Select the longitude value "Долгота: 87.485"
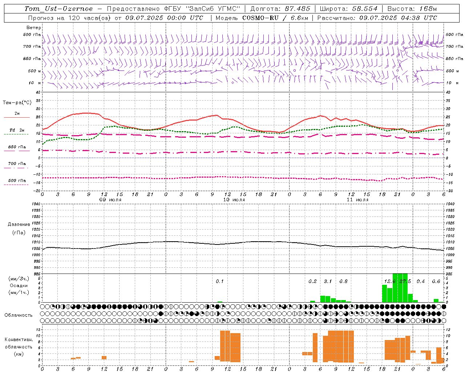 click(280, 9)
